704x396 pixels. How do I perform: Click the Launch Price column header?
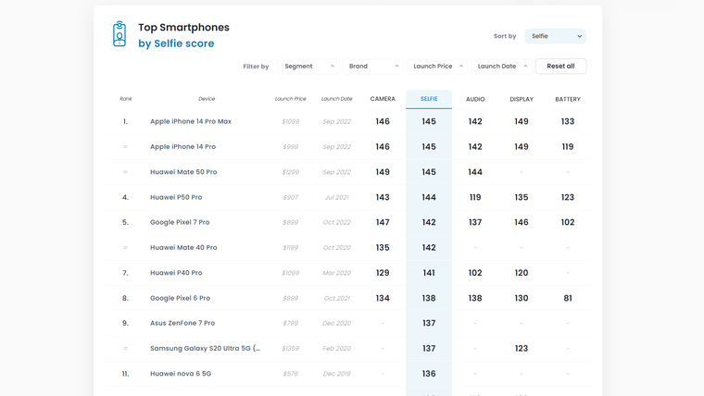coord(290,99)
